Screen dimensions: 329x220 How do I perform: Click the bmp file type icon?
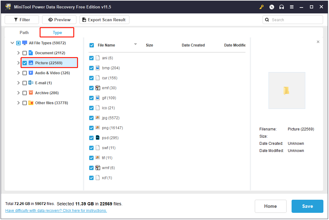[98, 68]
